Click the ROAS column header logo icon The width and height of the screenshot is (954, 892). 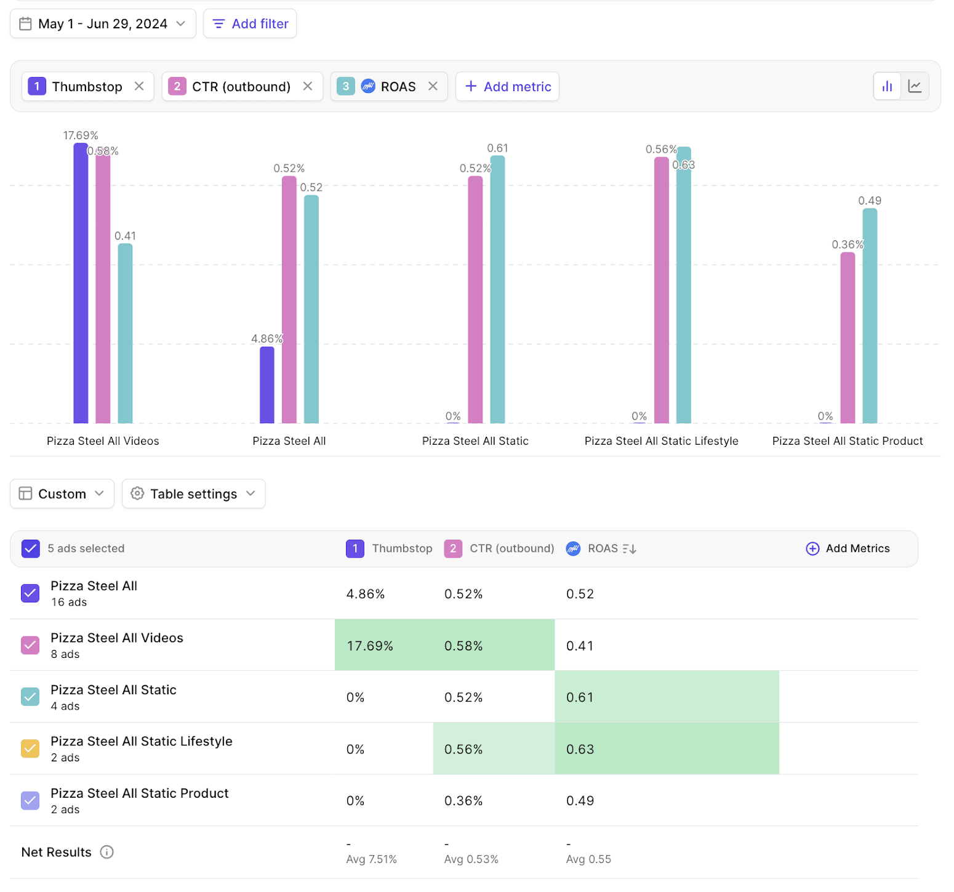click(x=573, y=548)
